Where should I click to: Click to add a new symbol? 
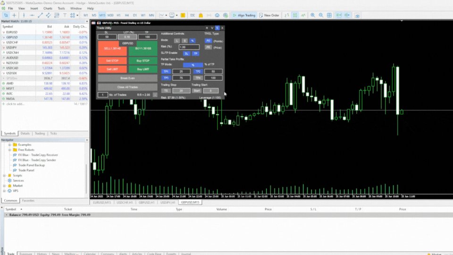15,104
